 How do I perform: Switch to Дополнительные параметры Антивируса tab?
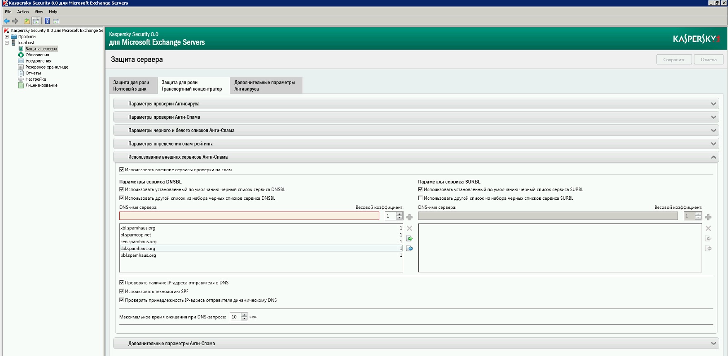click(x=266, y=86)
